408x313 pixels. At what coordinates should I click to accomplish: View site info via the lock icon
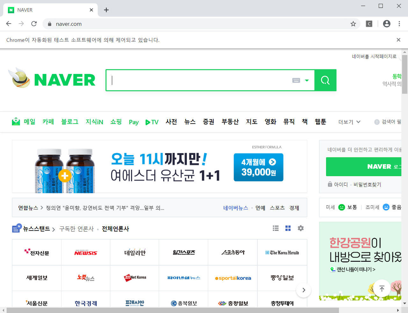point(49,24)
